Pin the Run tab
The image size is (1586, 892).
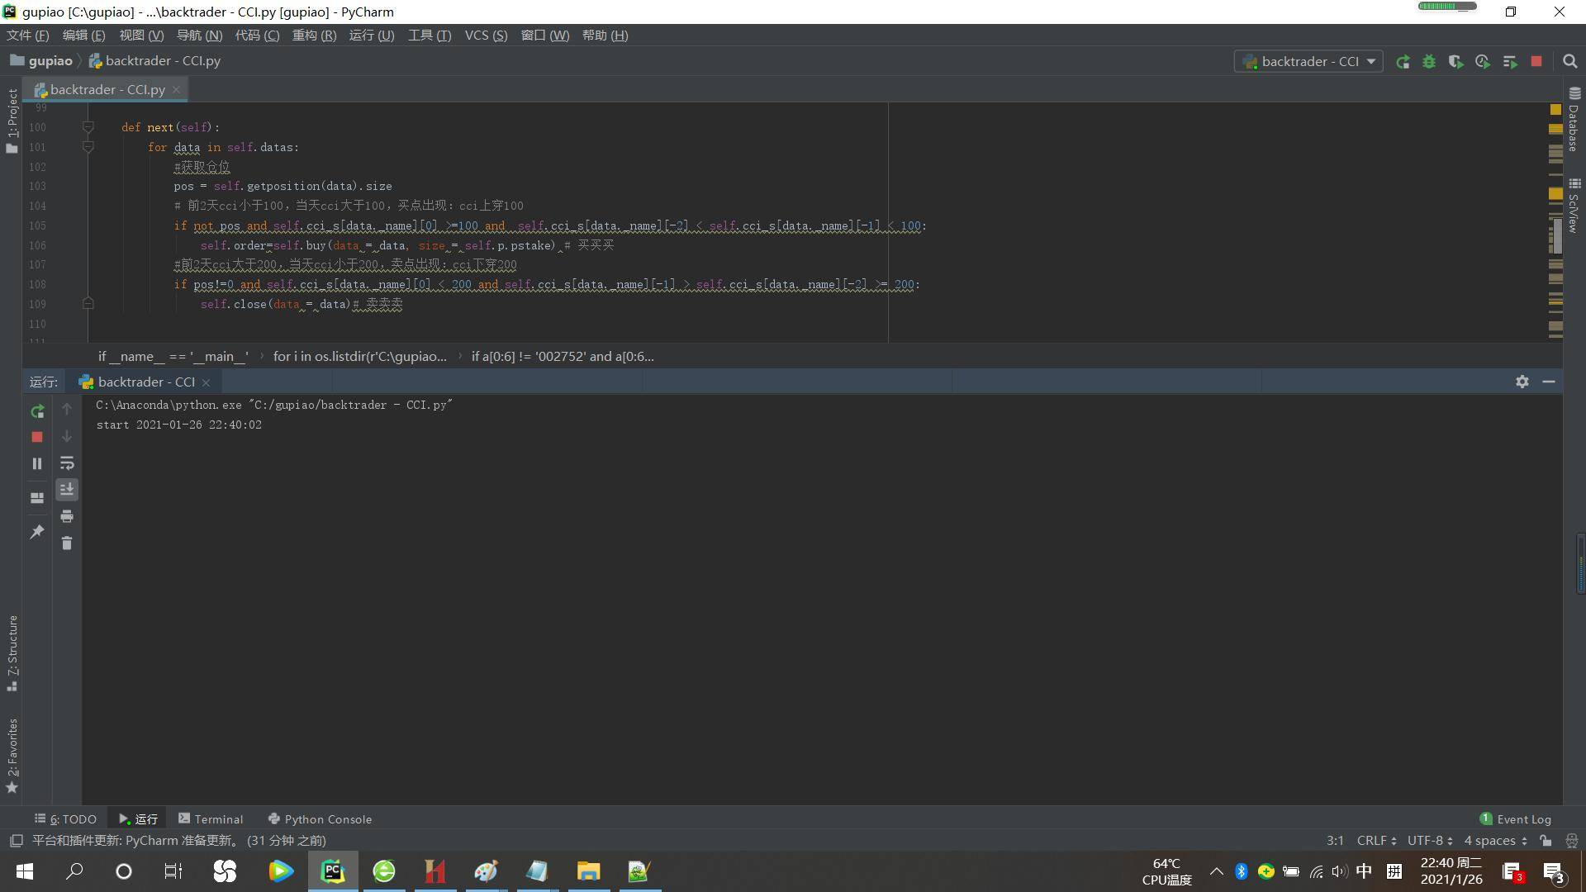37,532
